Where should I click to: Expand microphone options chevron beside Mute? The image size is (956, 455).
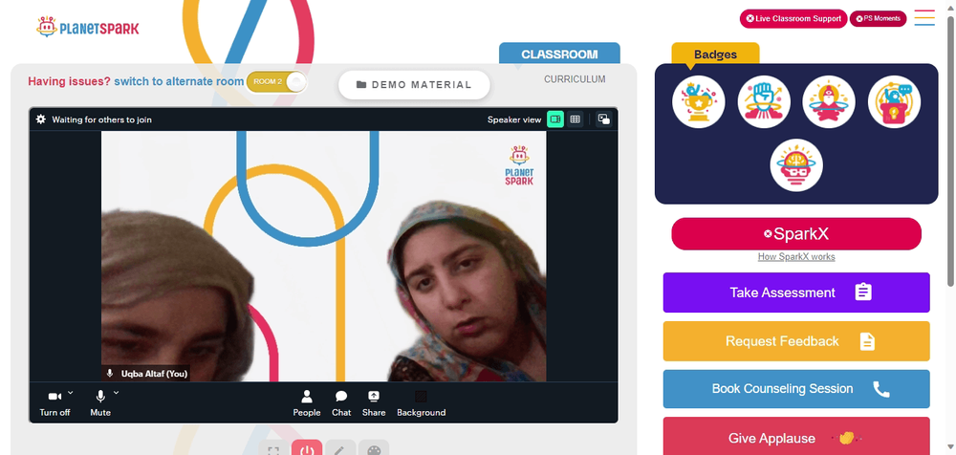click(x=116, y=392)
